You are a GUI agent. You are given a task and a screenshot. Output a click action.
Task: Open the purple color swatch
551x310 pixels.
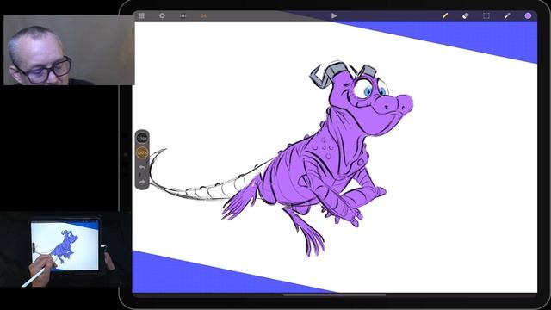(x=528, y=15)
